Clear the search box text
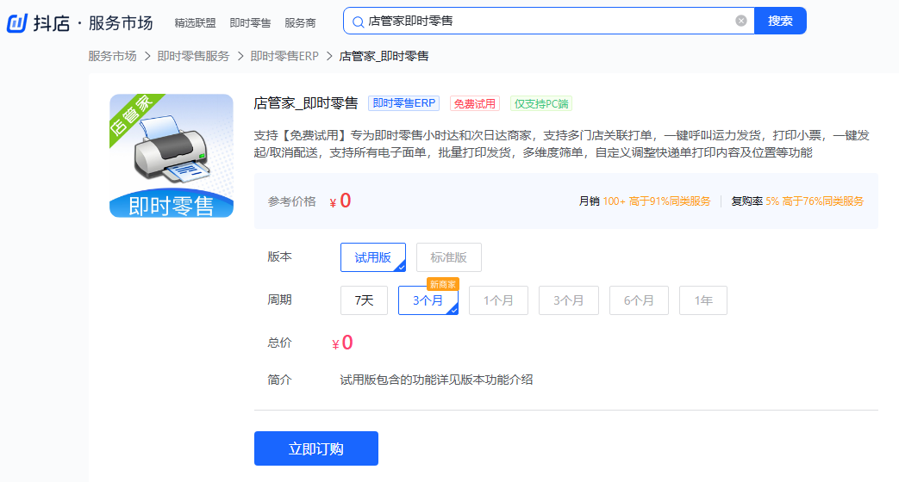The image size is (899, 482). click(x=740, y=21)
